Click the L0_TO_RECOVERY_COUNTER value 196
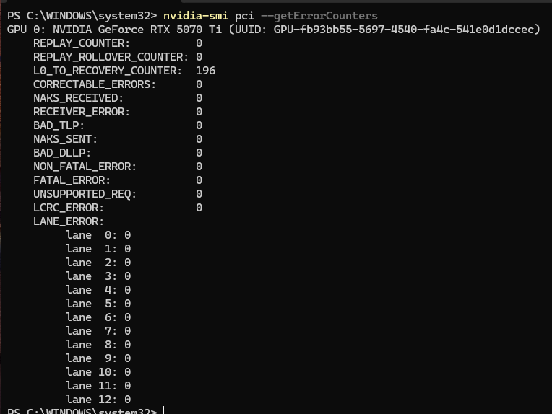This screenshot has width=552, height=414. (205, 71)
